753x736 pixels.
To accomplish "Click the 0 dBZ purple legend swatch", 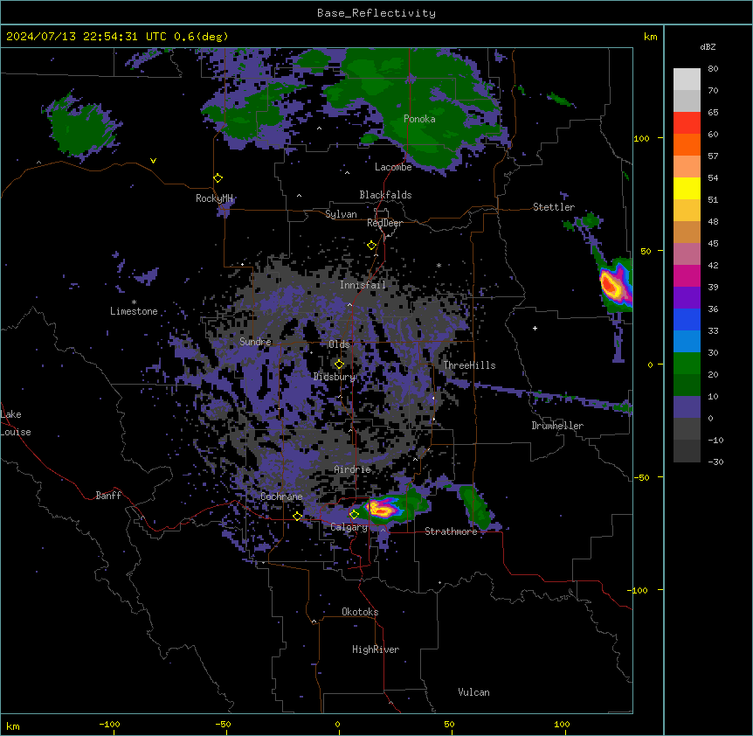I will (687, 407).
